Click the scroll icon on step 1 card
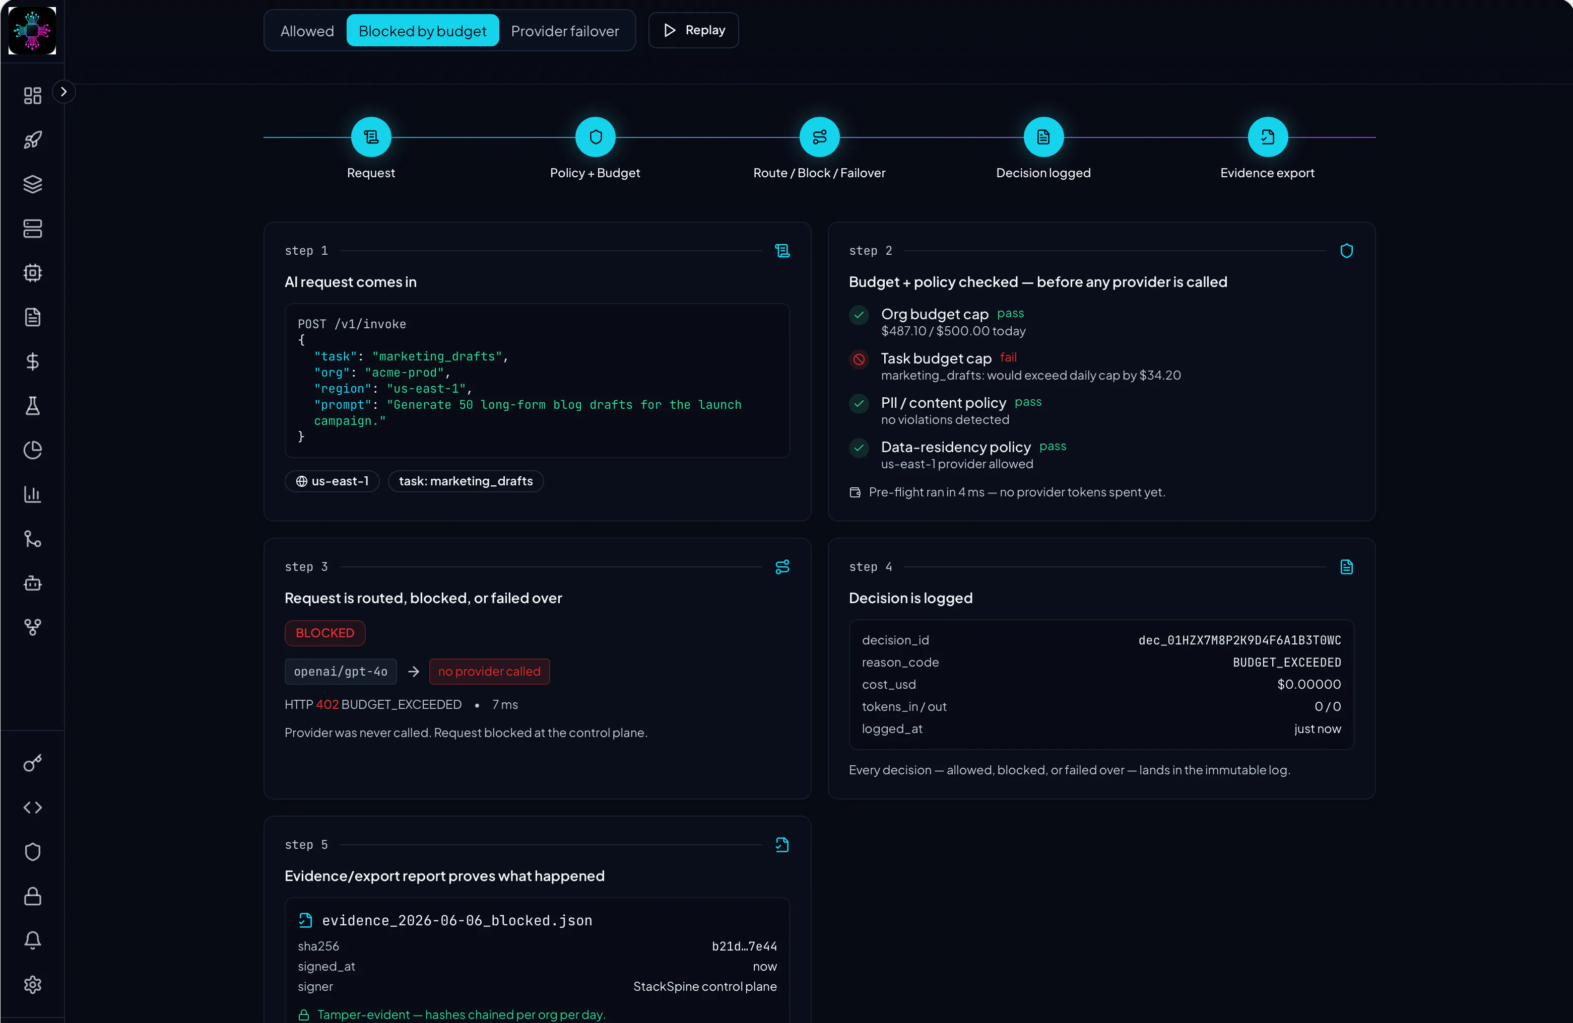Screen dimensions: 1573x1023 tap(782, 251)
